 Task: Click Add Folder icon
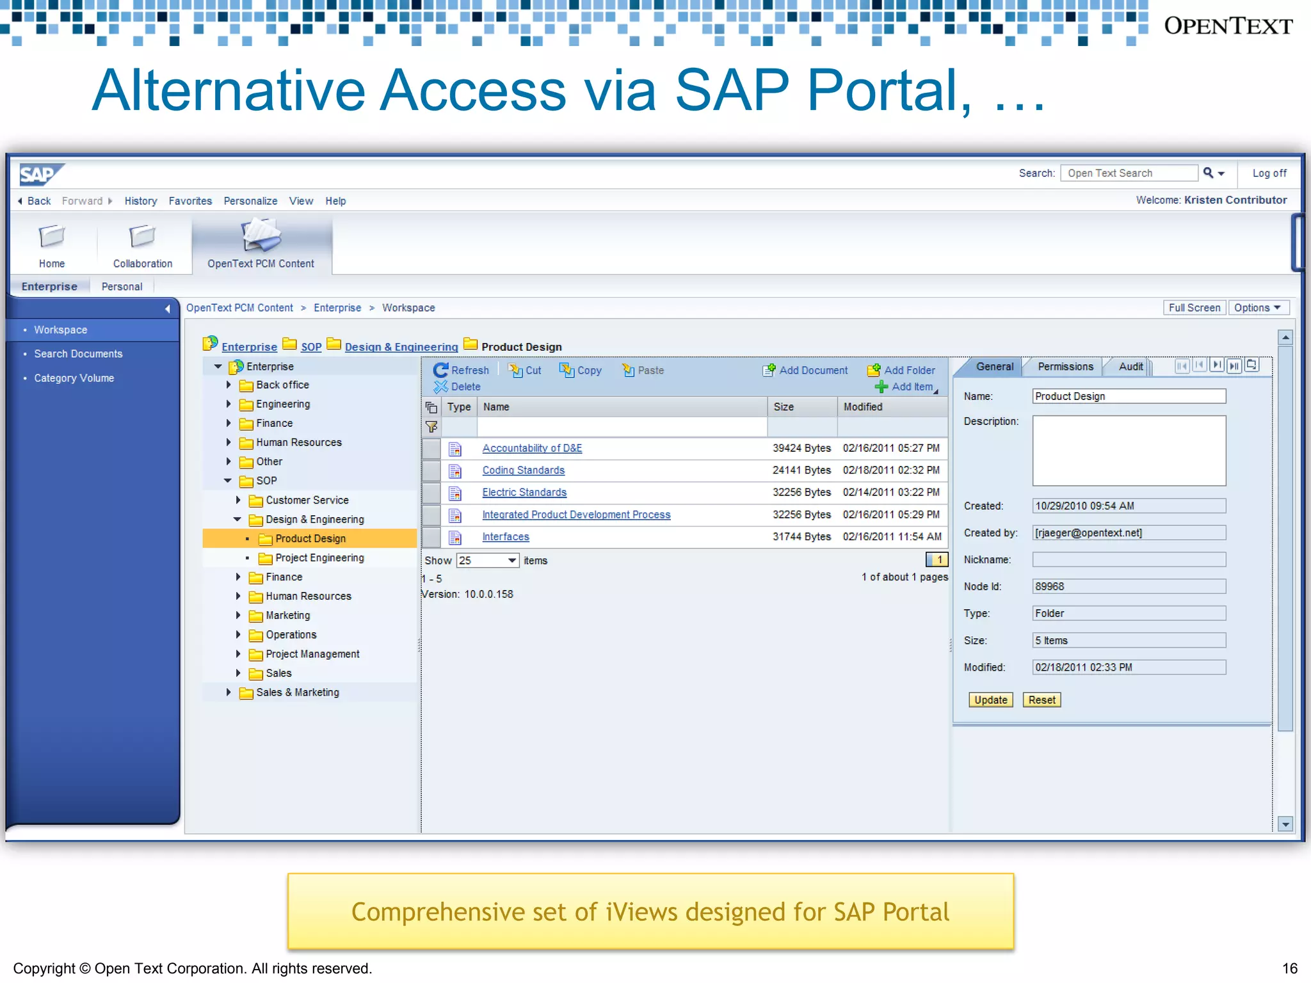click(874, 370)
